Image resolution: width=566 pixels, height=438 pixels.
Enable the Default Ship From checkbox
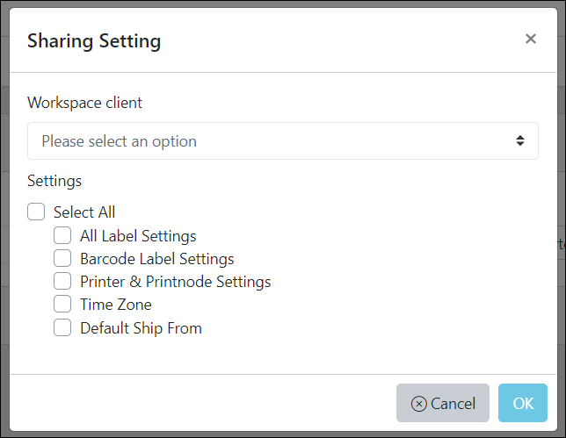point(62,327)
